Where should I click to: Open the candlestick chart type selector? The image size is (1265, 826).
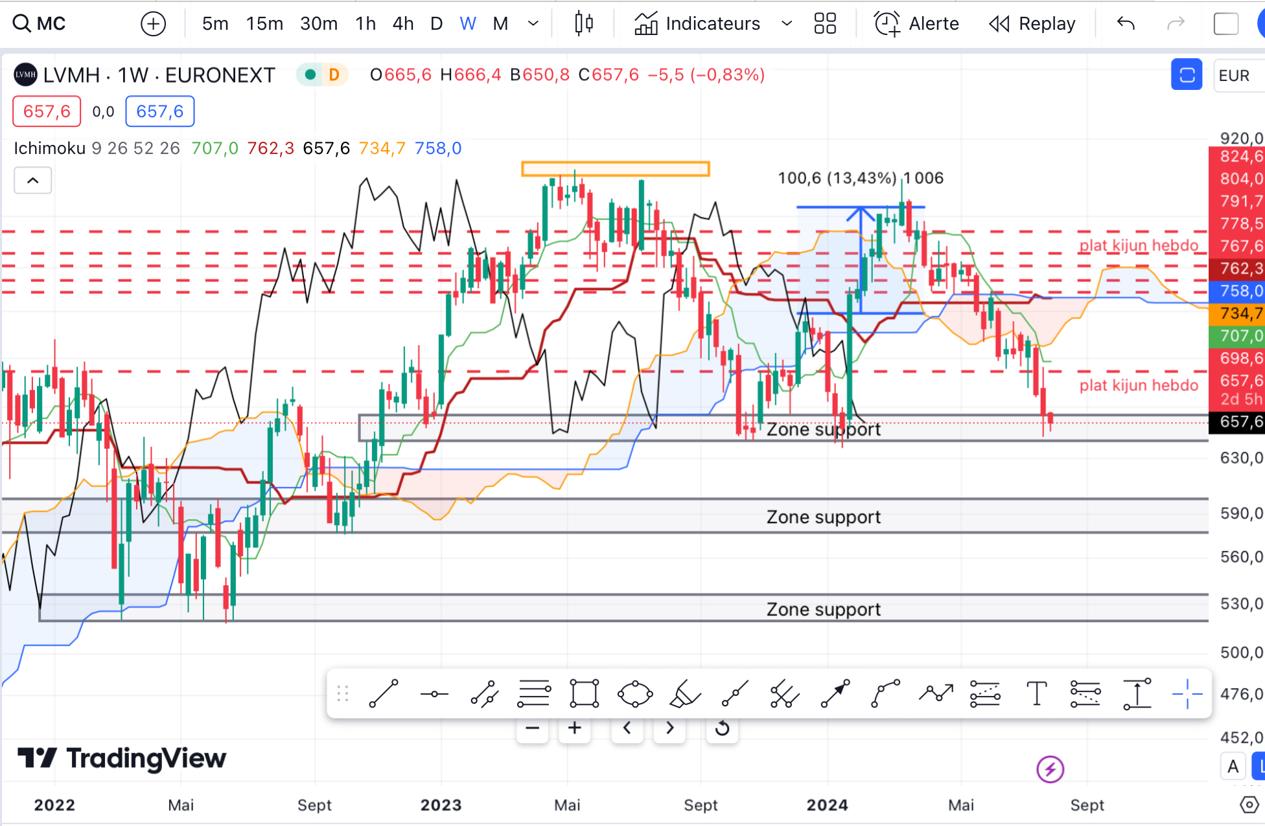pyautogui.click(x=583, y=24)
